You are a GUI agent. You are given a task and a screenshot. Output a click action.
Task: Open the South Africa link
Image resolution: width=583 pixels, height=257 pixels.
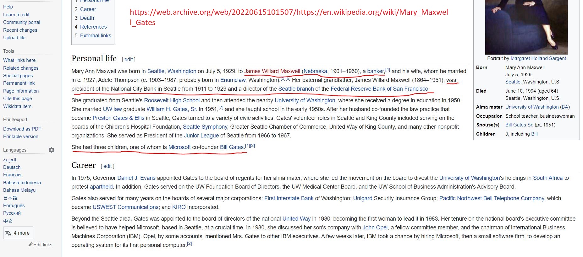click(548, 178)
